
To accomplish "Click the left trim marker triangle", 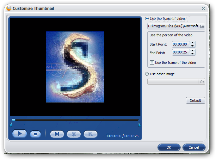I will point(11,125).
